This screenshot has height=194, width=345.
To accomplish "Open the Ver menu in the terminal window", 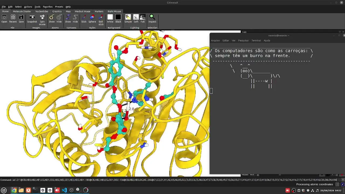I will 233,40.
